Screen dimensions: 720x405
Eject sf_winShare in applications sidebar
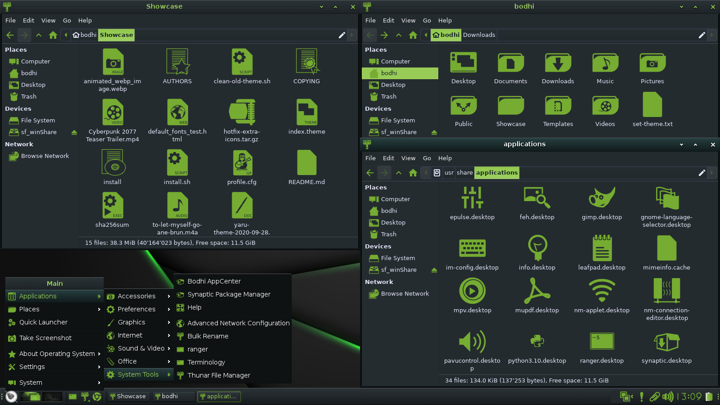tap(434, 270)
